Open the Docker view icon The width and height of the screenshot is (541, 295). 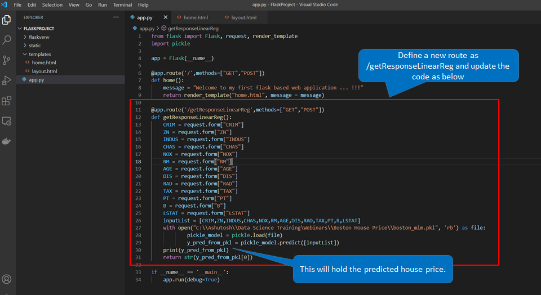pyautogui.click(x=7, y=141)
